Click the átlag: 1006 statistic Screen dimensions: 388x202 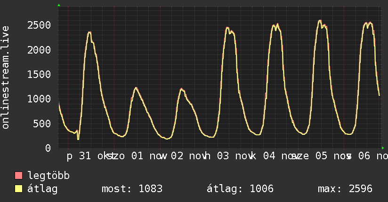pyautogui.click(x=240, y=189)
